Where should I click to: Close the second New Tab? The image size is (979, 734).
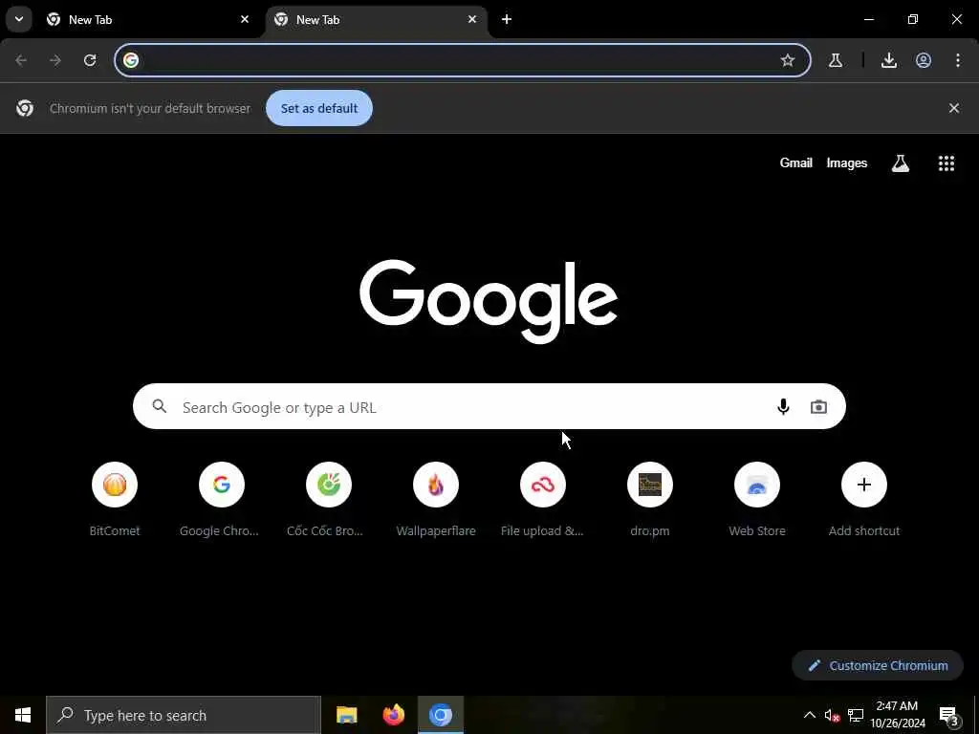(x=472, y=19)
